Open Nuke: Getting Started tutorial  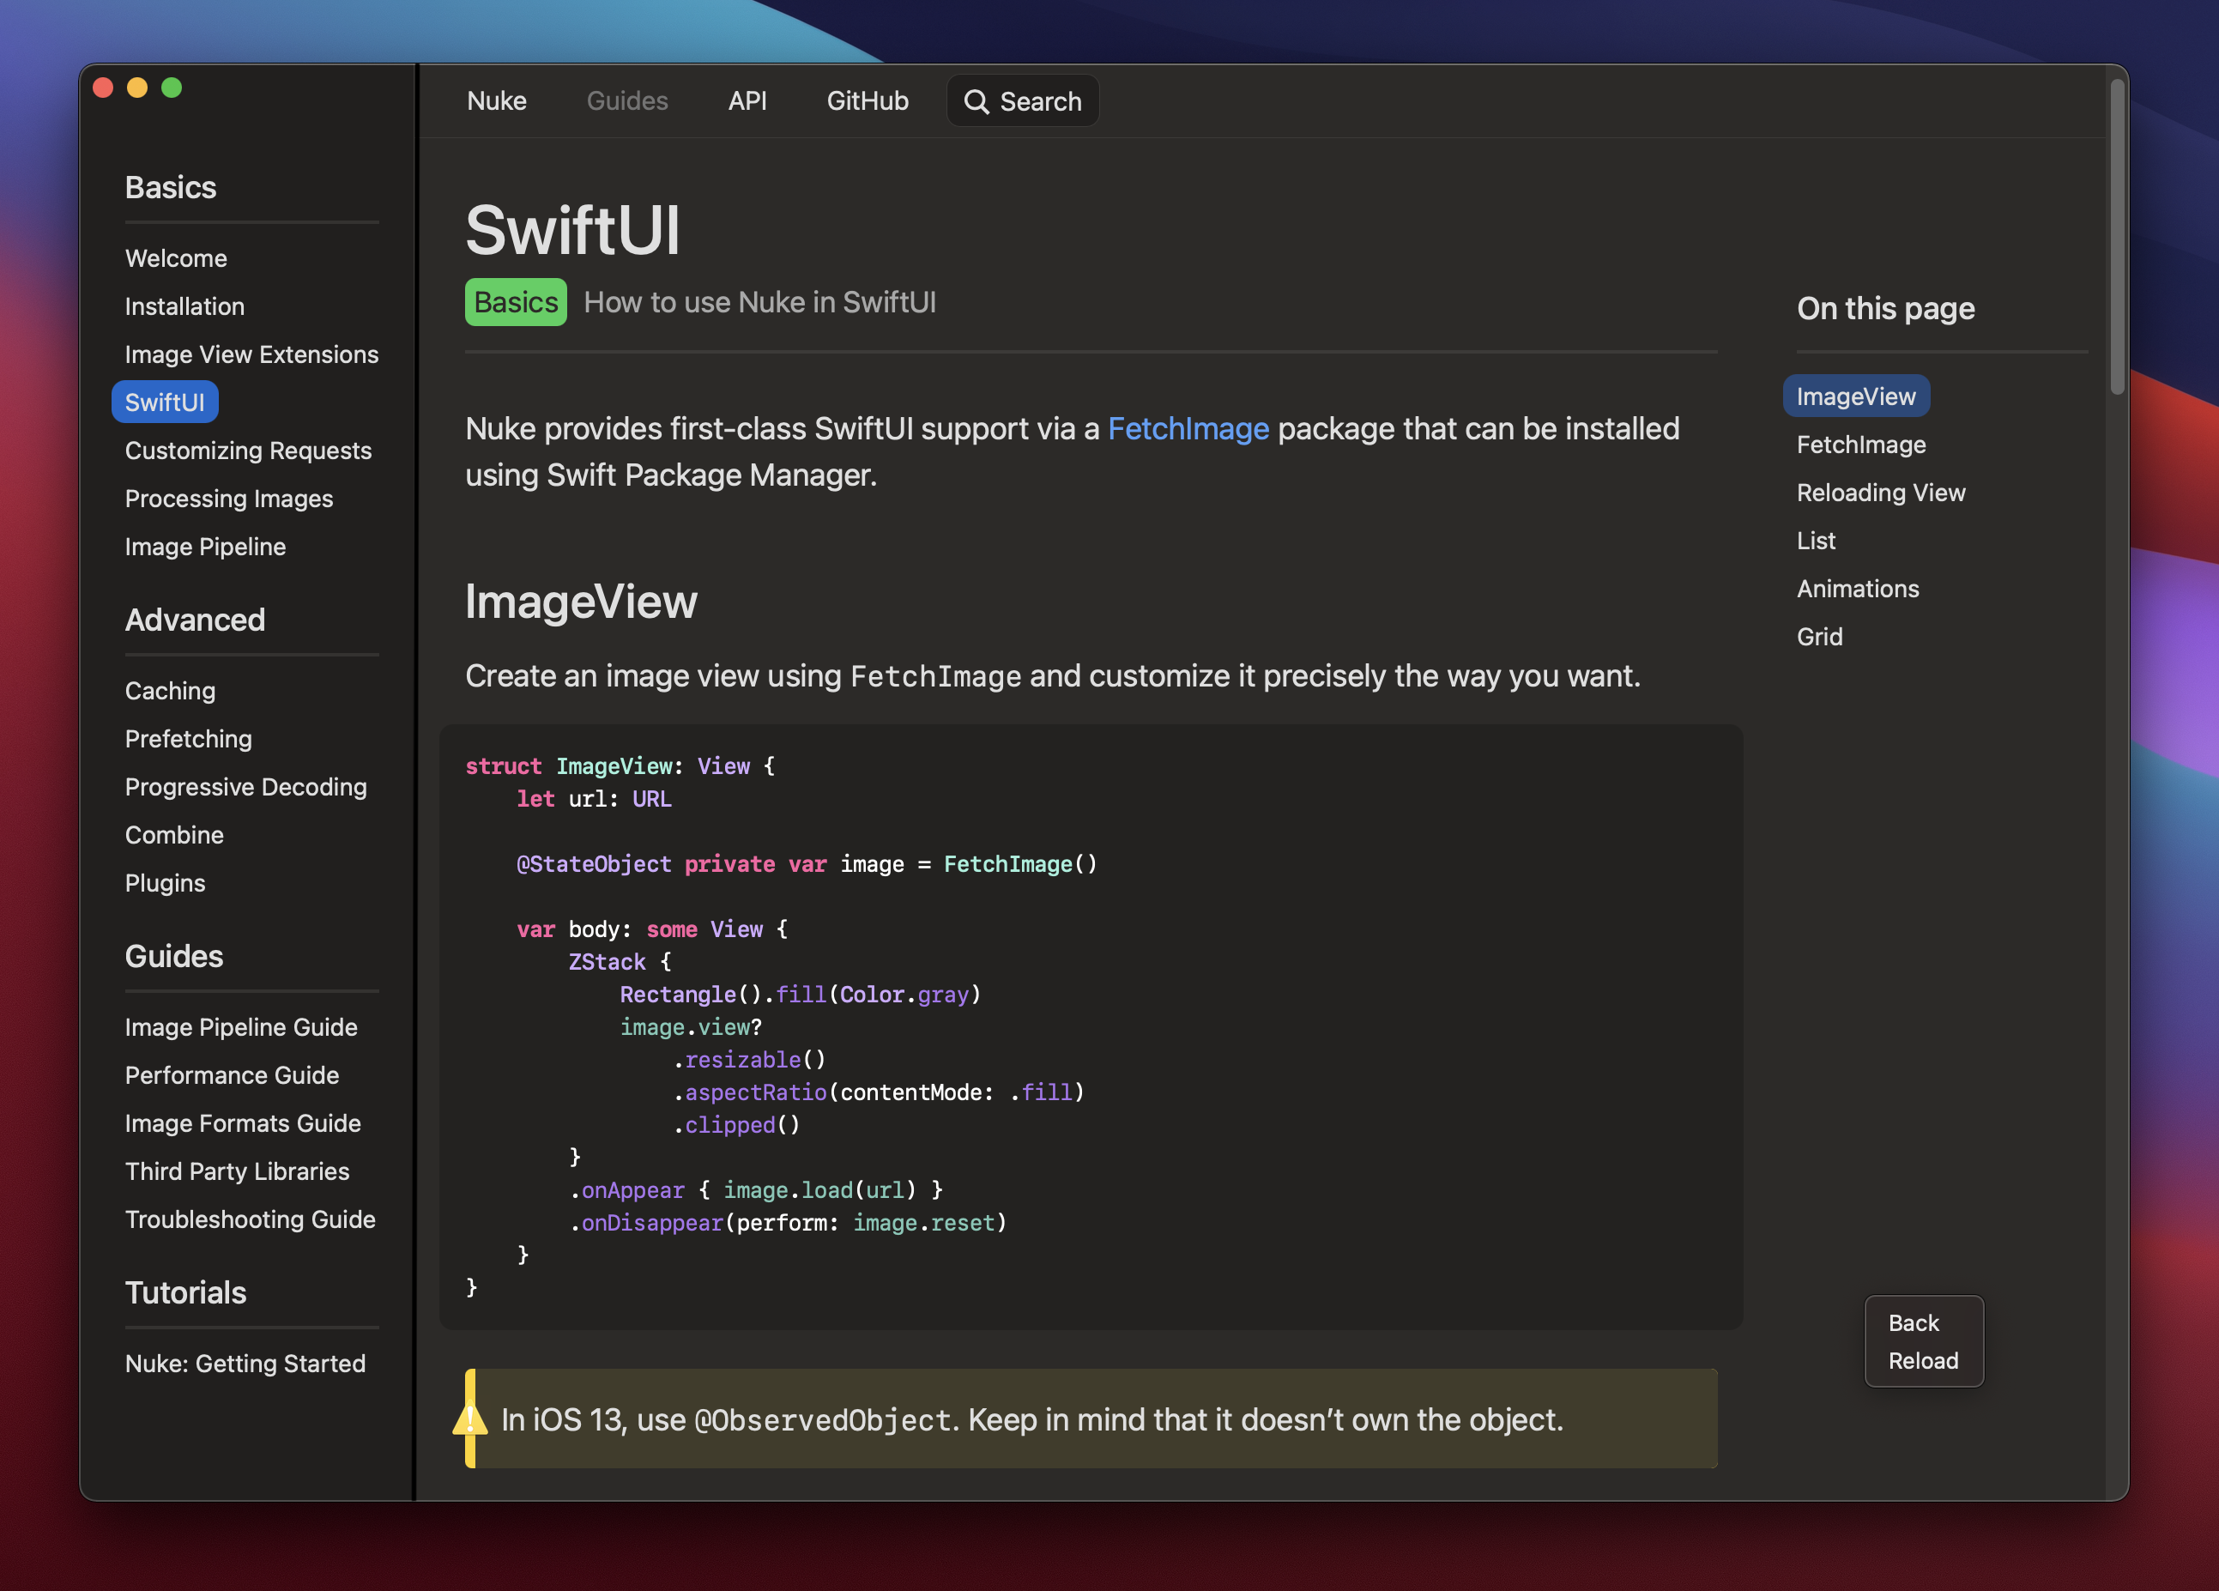point(245,1363)
